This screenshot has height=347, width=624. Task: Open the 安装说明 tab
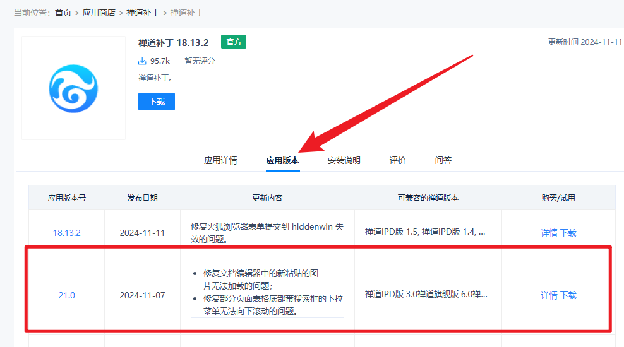click(344, 160)
